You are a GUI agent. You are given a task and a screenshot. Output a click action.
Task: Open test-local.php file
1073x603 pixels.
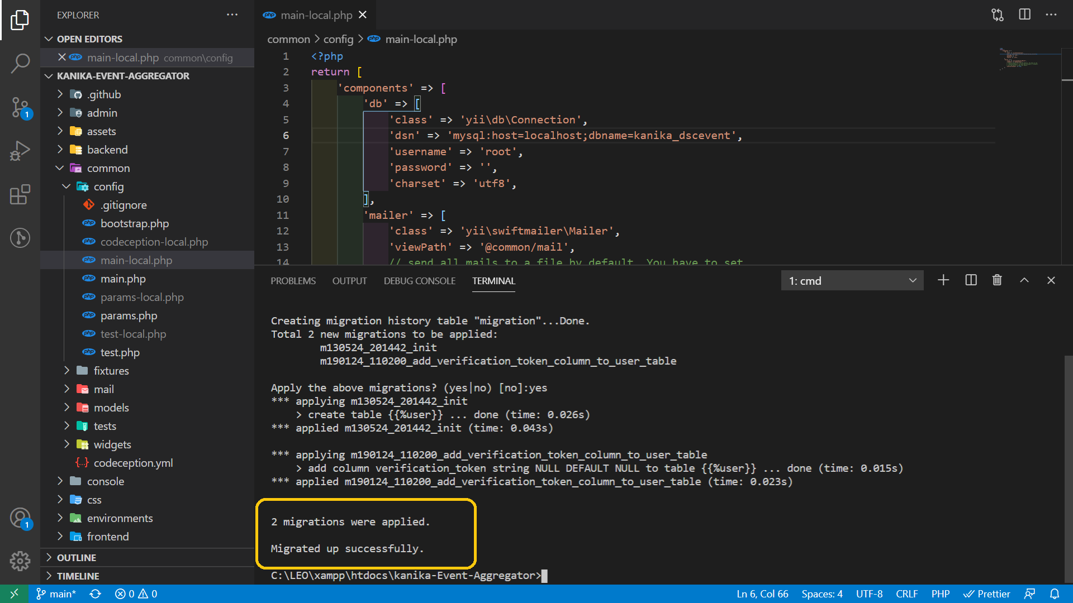[148, 334]
